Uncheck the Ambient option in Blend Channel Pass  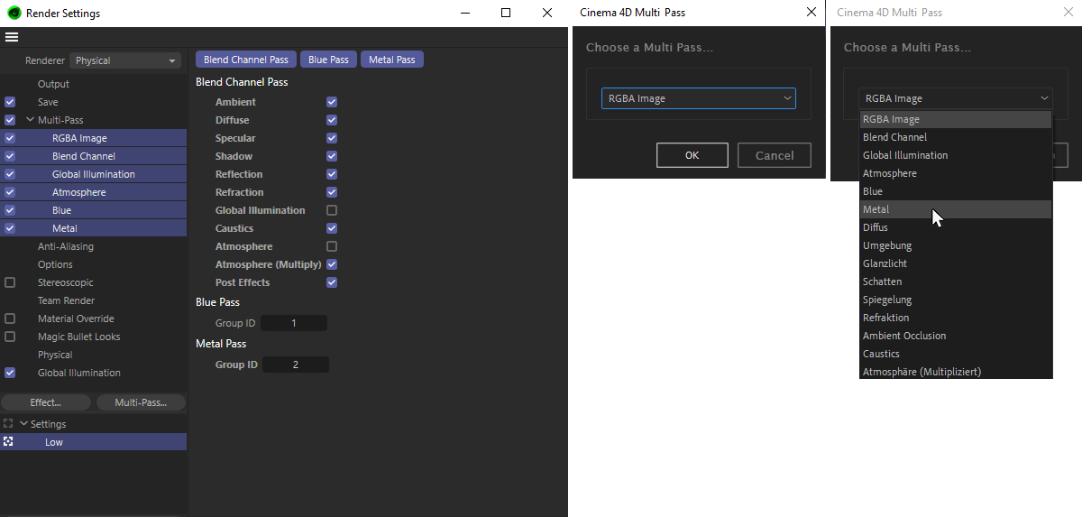(332, 102)
